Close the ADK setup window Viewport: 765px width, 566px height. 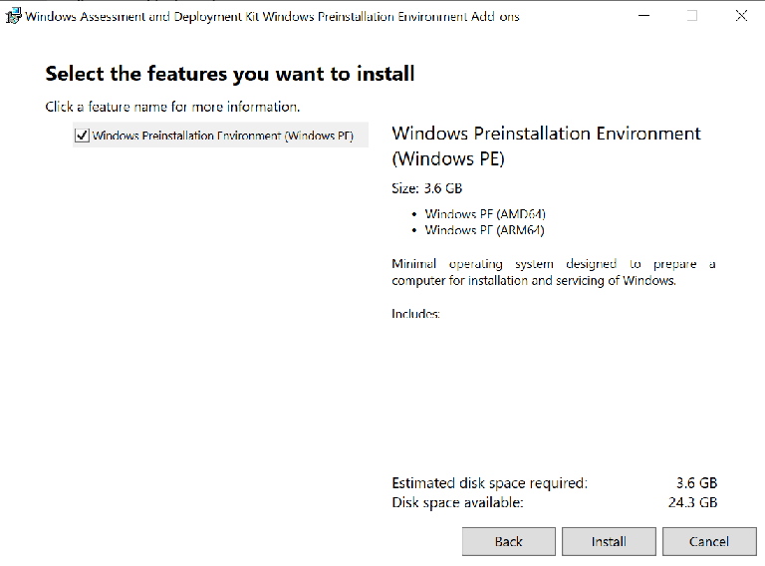coord(741,16)
